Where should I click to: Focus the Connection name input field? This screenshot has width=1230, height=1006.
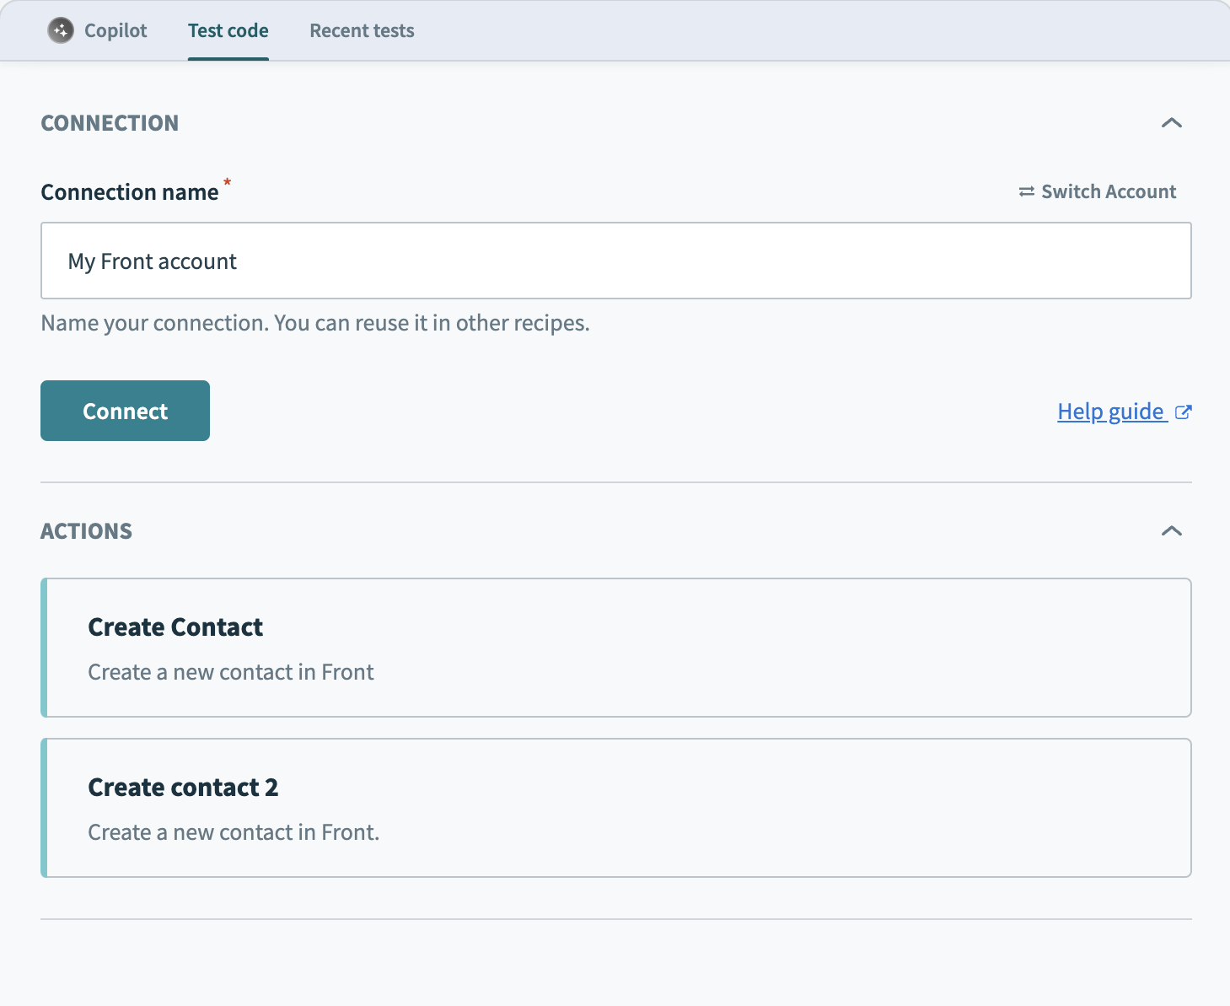[x=615, y=261]
